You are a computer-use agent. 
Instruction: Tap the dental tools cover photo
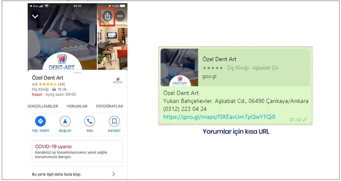pyautogui.click(x=62, y=36)
